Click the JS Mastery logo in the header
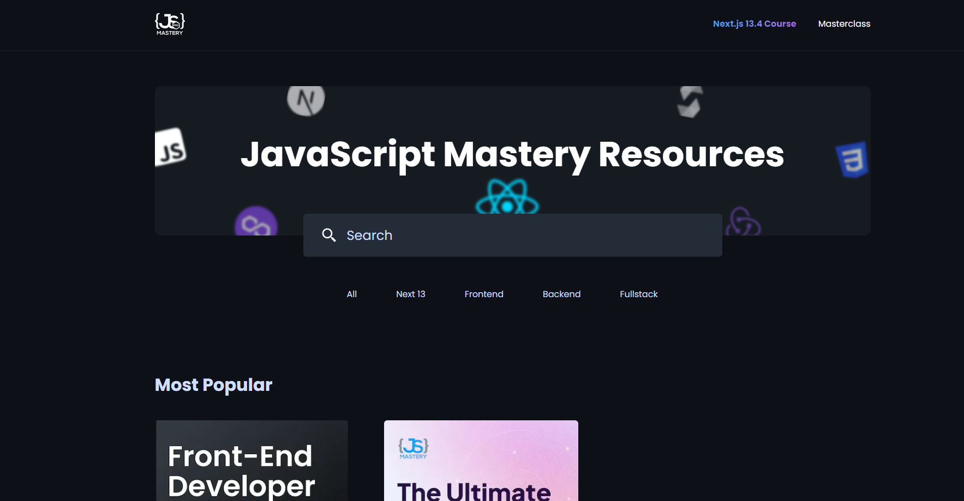This screenshot has width=964, height=501. point(170,24)
